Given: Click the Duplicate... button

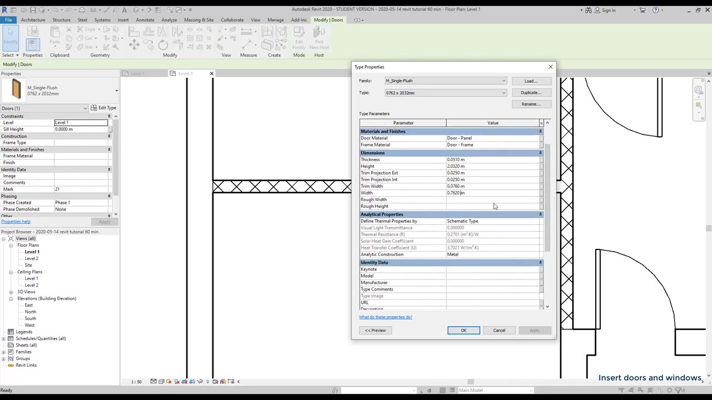Looking at the screenshot, I should [x=531, y=93].
